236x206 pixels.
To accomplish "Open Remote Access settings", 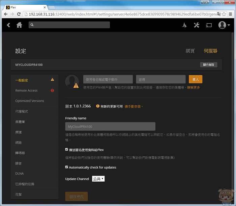I will (x=35, y=91).
